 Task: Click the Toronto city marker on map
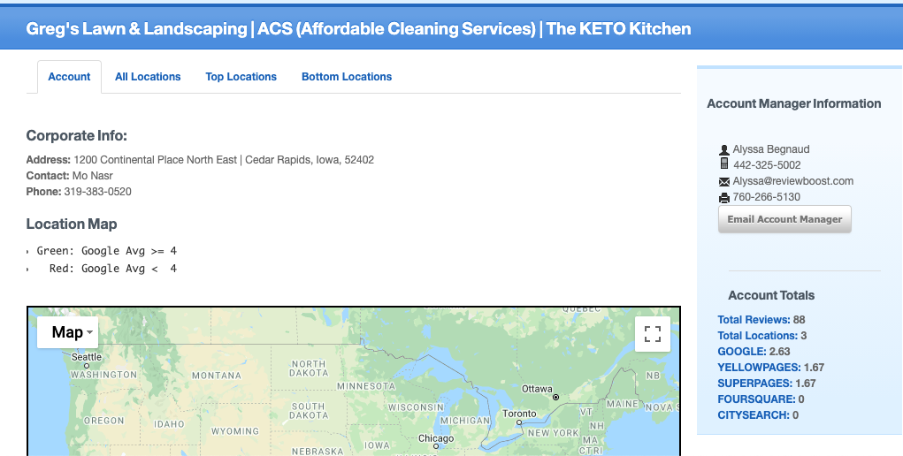tap(519, 422)
